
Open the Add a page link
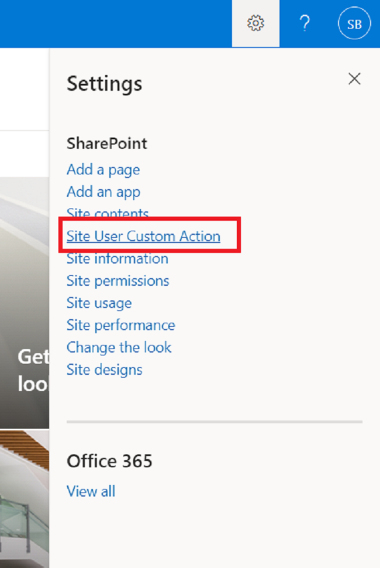click(x=103, y=170)
